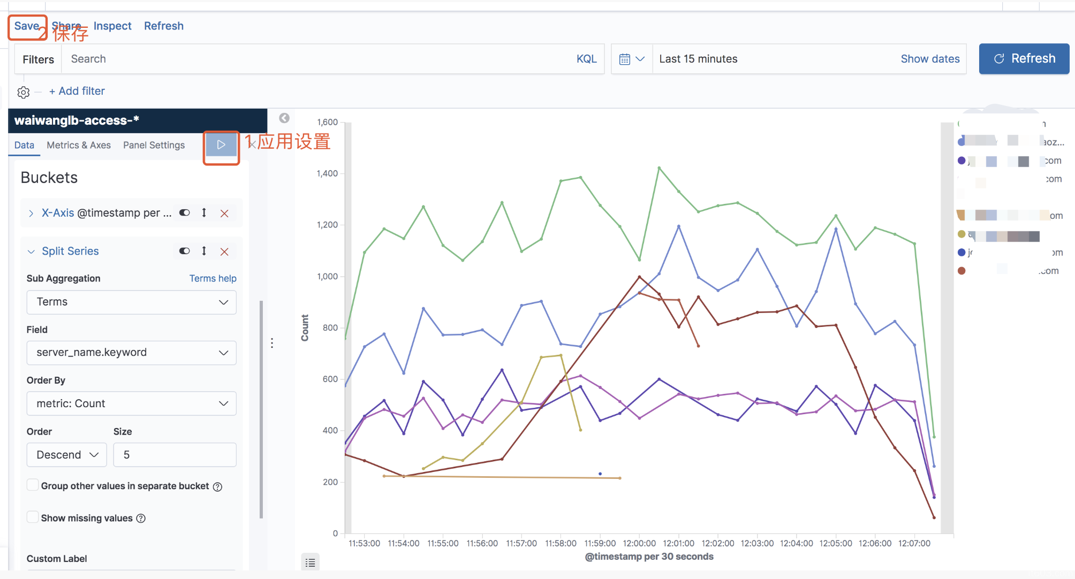Viewport: 1075px width, 579px height.
Task: Click the olive legend color dot
Action: pos(962,234)
